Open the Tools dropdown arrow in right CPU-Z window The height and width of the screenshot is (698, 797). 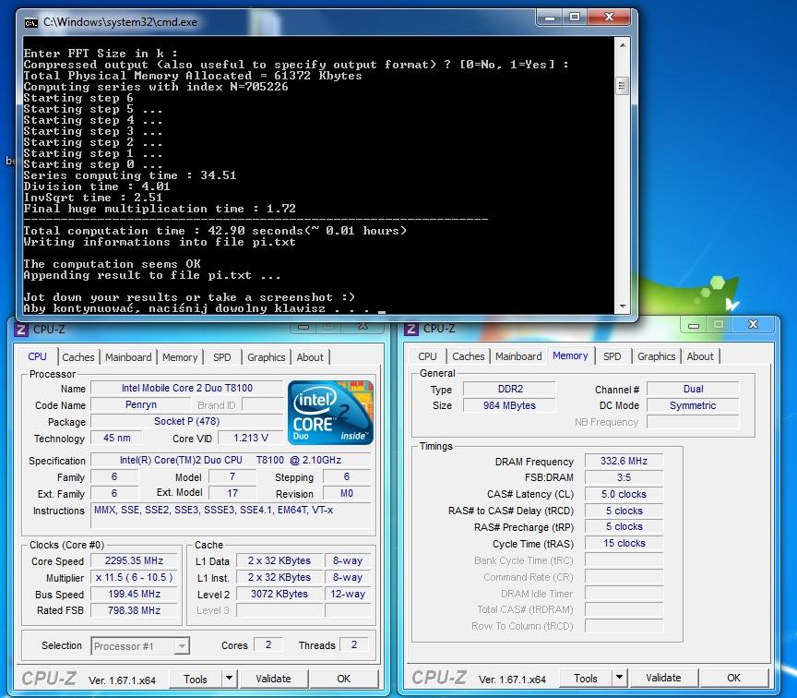click(x=619, y=677)
